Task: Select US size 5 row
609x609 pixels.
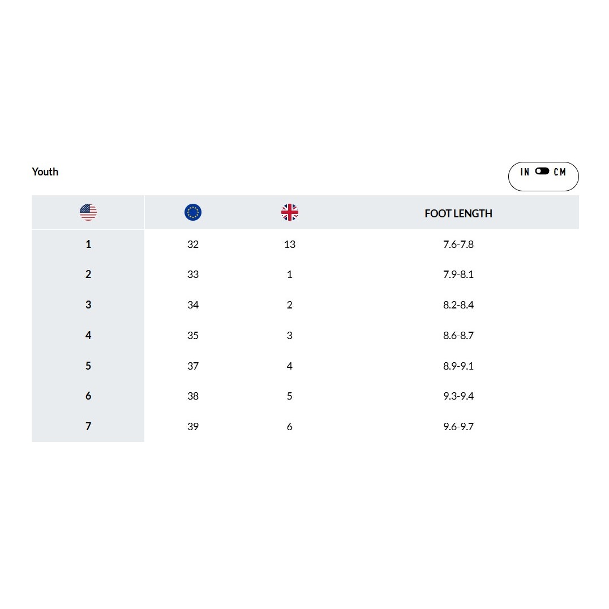Action: coord(305,366)
